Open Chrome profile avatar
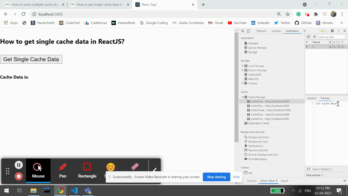The width and height of the screenshot is (348, 196). [333, 14]
